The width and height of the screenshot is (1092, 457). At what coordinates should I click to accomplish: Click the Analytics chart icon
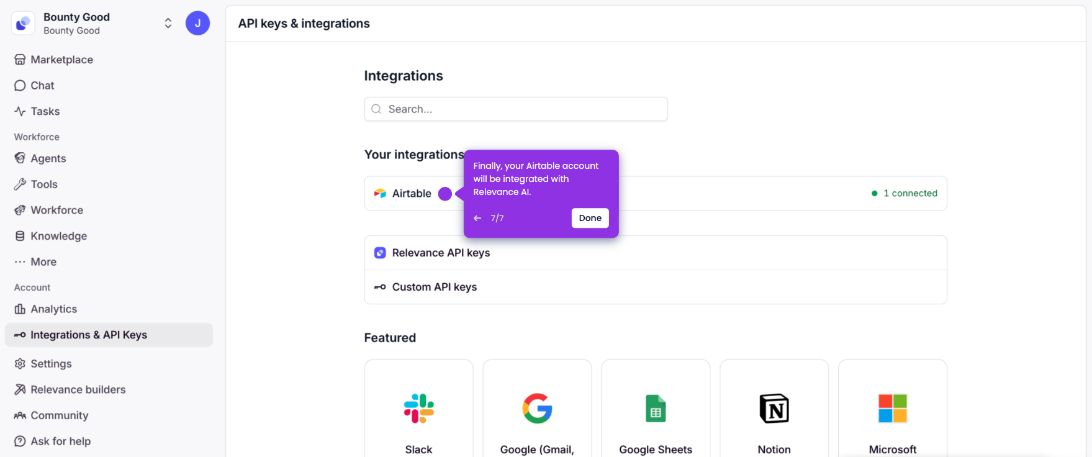click(x=20, y=309)
